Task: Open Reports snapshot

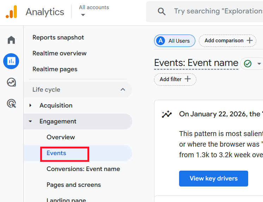Action: [58, 37]
